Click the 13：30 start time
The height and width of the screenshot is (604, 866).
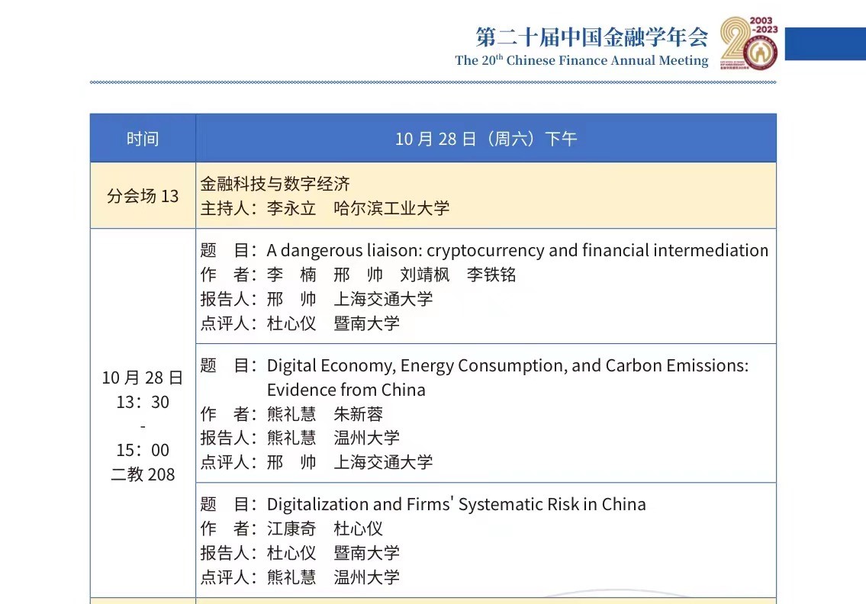[143, 402]
